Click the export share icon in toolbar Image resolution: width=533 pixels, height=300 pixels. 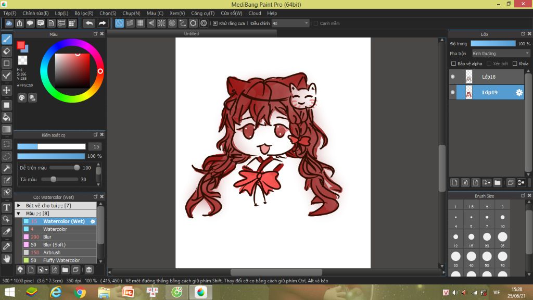pos(19,23)
